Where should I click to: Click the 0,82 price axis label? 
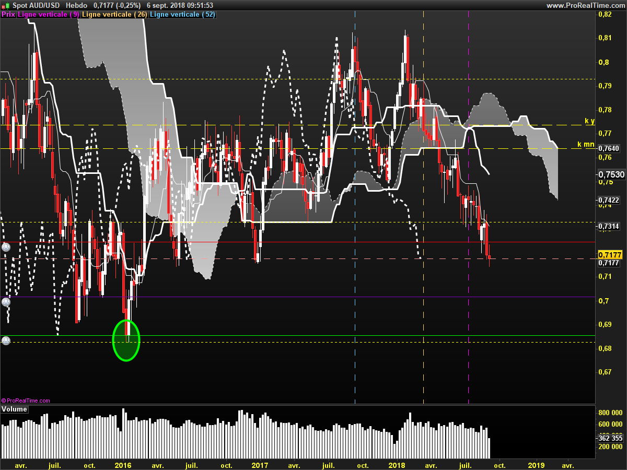click(x=605, y=15)
